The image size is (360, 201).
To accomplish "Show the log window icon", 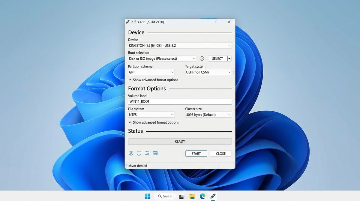I will [155, 153].
